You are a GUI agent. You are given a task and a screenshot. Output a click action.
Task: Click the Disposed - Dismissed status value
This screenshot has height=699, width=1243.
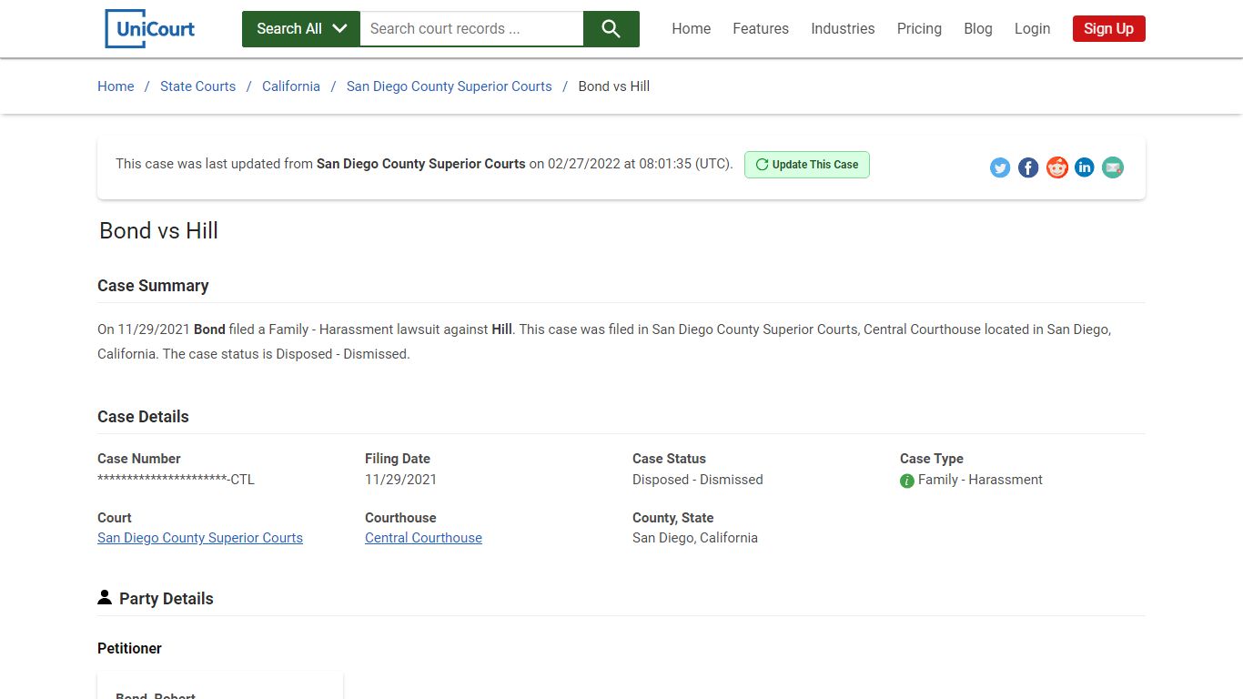[698, 480]
